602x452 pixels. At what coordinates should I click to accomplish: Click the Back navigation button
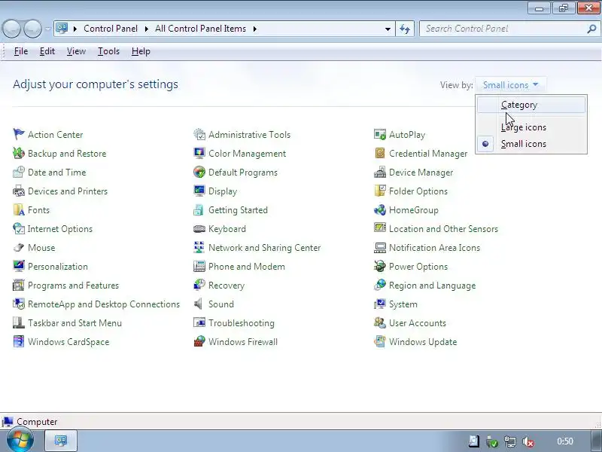click(x=11, y=29)
